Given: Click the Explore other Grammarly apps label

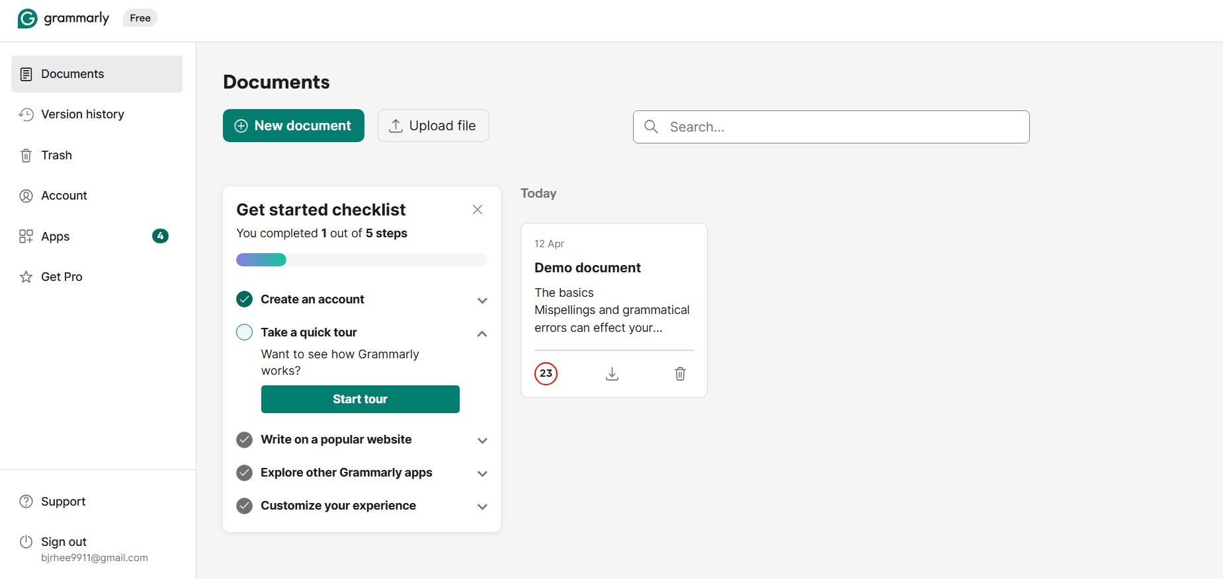Looking at the screenshot, I should click(x=347, y=473).
